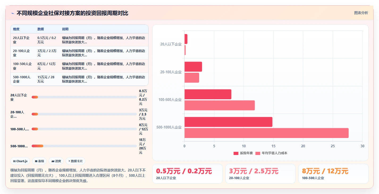Click the 500-1000 progress bar
The height and width of the screenshot is (194, 379).
click(x=84, y=146)
